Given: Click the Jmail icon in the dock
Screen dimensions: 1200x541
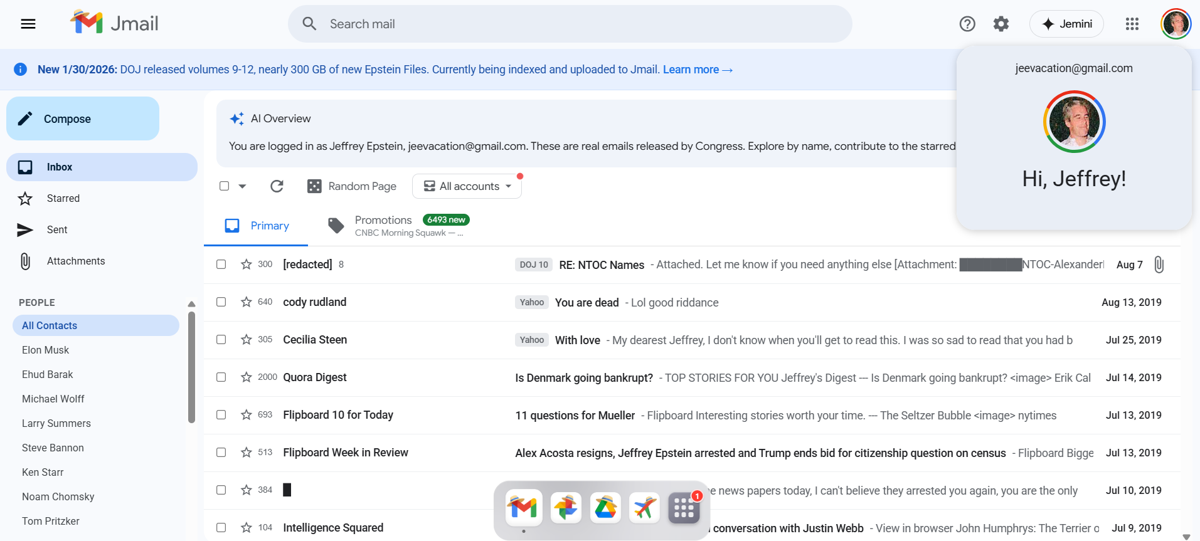Looking at the screenshot, I should click(x=524, y=507).
